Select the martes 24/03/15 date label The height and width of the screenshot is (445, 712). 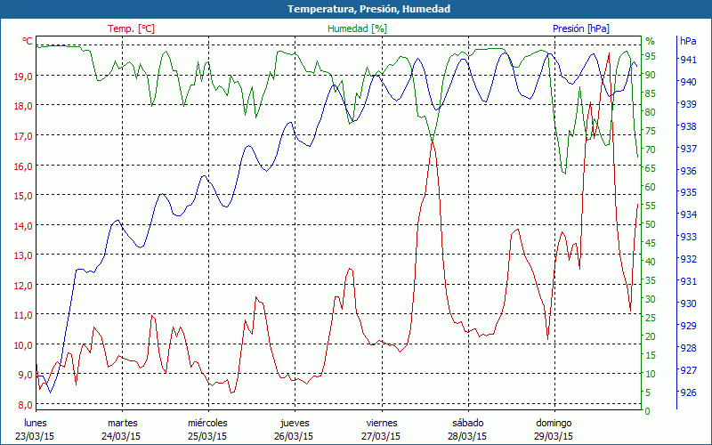[x=122, y=430]
